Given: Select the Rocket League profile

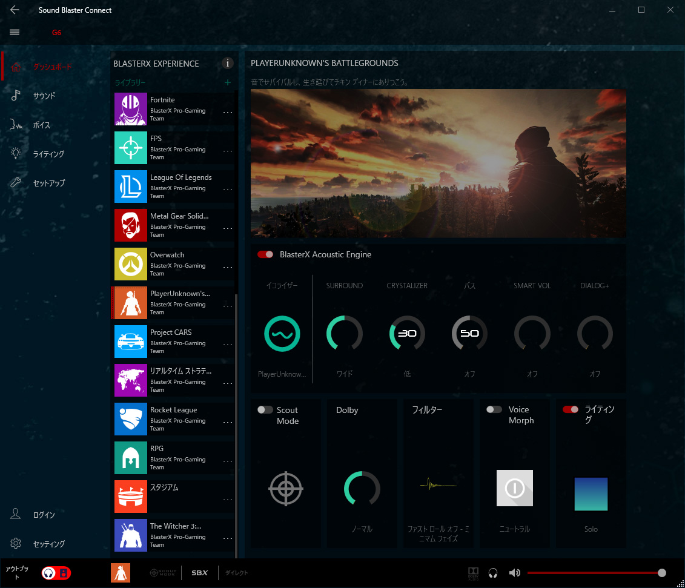Looking at the screenshot, I should [173, 418].
